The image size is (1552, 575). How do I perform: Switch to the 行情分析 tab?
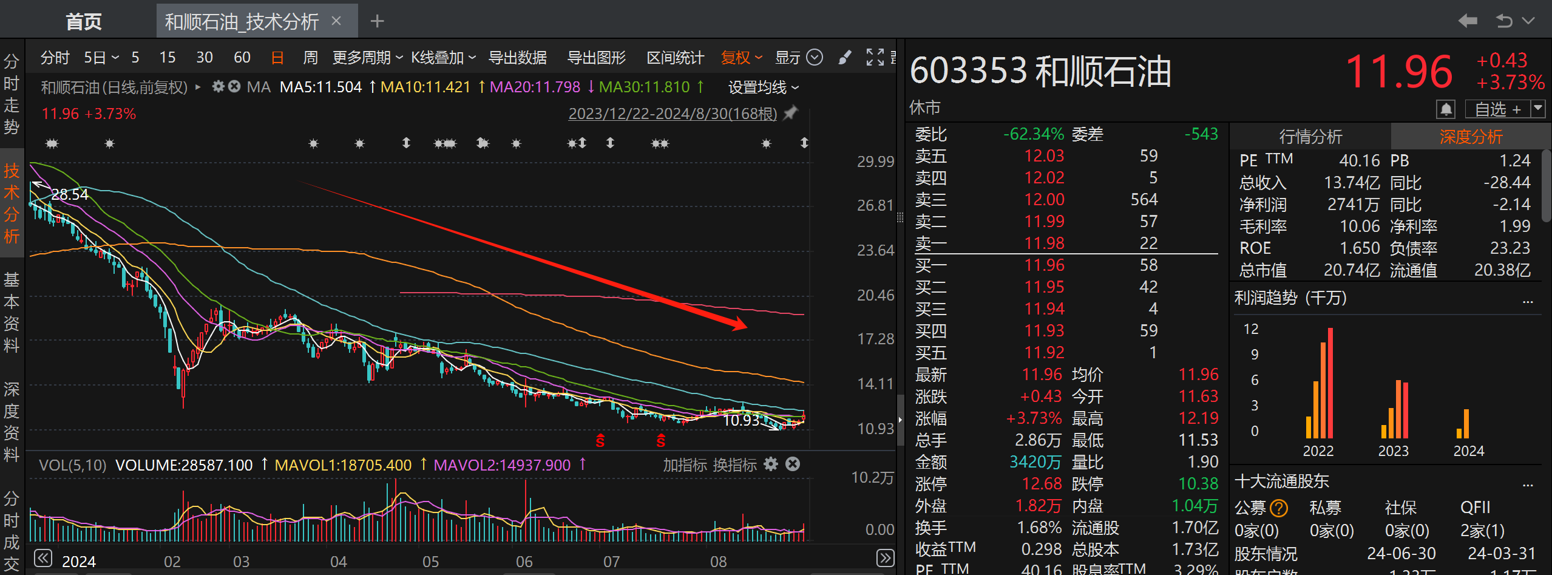click(x=1310, y=137)
